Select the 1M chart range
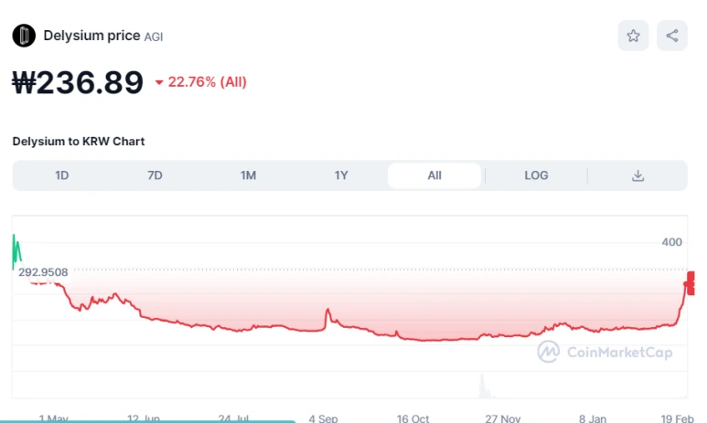Screen dimensions: 707x423 248,175
